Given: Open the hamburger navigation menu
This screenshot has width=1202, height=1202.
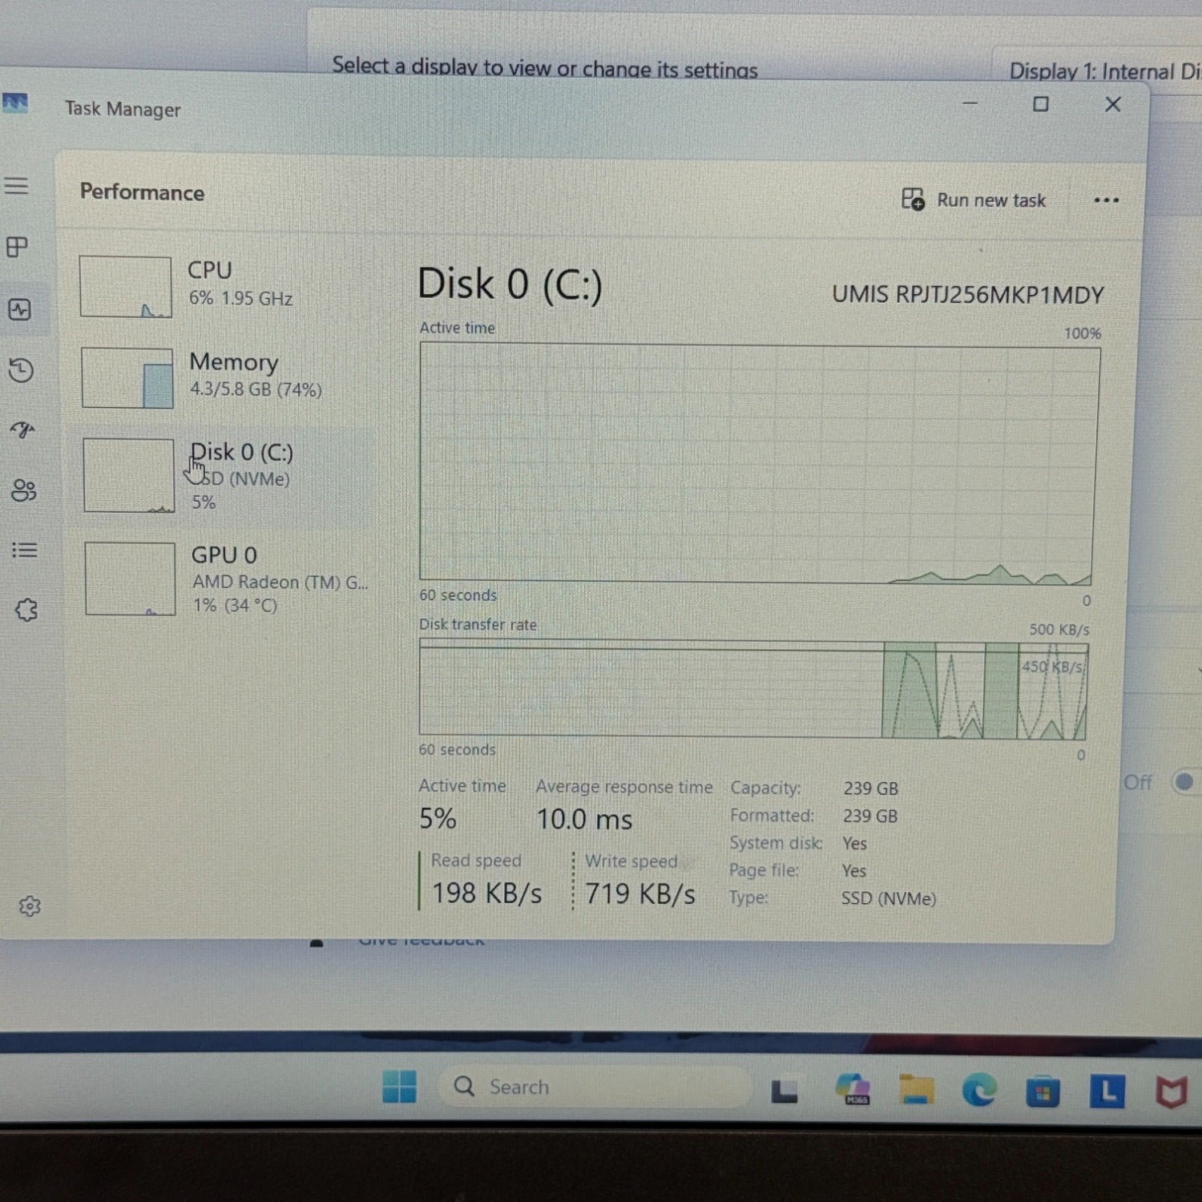Looking at the screenshot, I should click(17, 186).
